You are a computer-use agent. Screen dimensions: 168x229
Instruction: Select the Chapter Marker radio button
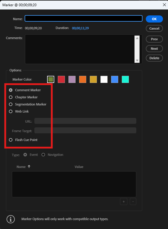[x=11, y=97]
